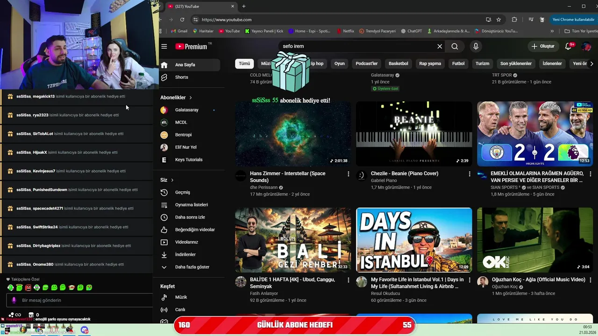This screenshot has width=598, height=336.
Task: Show more filter chips with the right arrow
Action: pos(591,63)
